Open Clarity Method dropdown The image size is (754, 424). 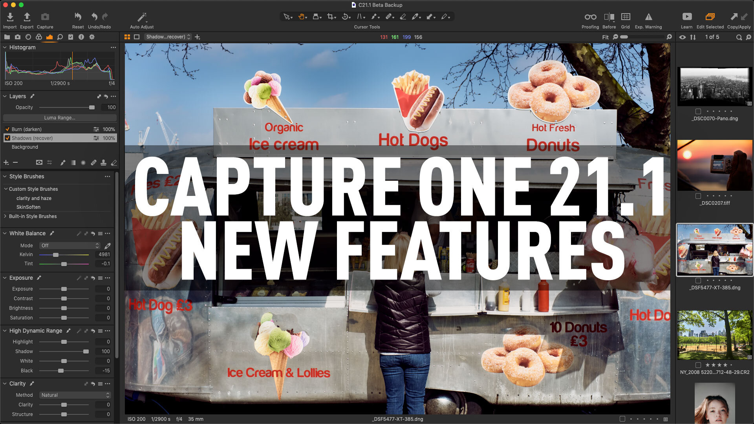click(x=75, y=395)
